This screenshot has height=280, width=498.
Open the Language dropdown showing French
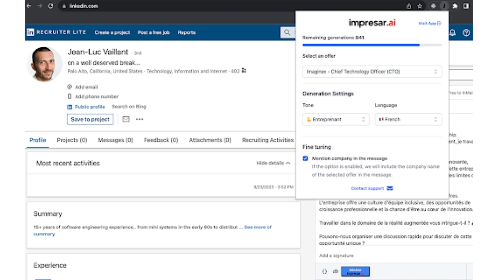[x=408, y=119]
